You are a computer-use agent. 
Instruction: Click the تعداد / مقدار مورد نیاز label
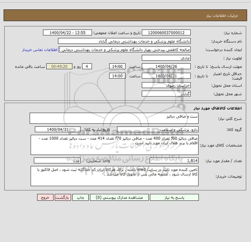(x=224, y=161)
